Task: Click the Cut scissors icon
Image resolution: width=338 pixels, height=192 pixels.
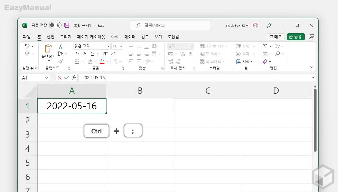Action: pyautogui.click(x=61, y=47)
